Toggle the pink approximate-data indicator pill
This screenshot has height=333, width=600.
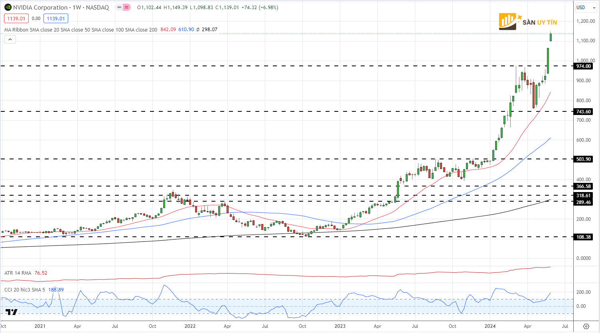click(126, 7)
